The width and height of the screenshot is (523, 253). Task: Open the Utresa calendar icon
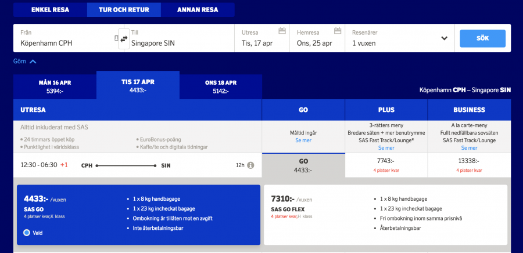(282, 31)
